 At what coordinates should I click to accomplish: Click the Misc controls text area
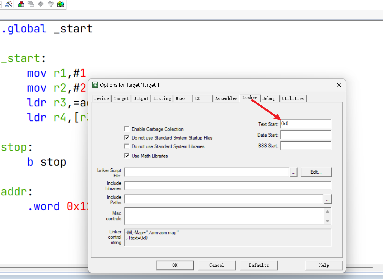[224, 216]
